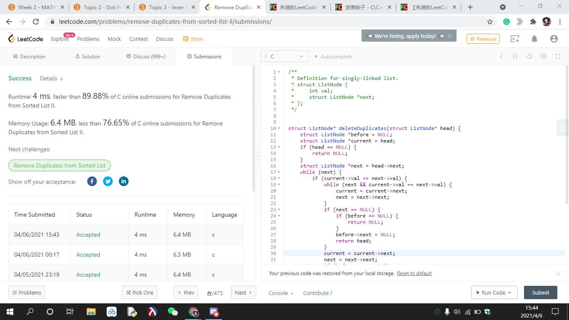Open the Playground terminal icon

click(515, 39)
